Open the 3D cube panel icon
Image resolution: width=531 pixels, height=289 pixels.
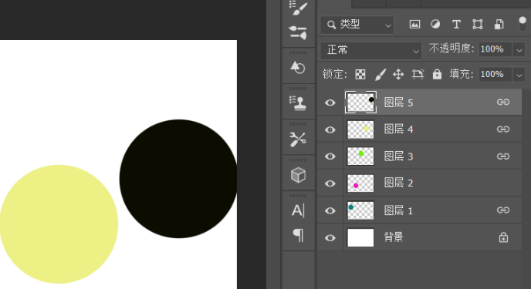[x=298, y=175]
